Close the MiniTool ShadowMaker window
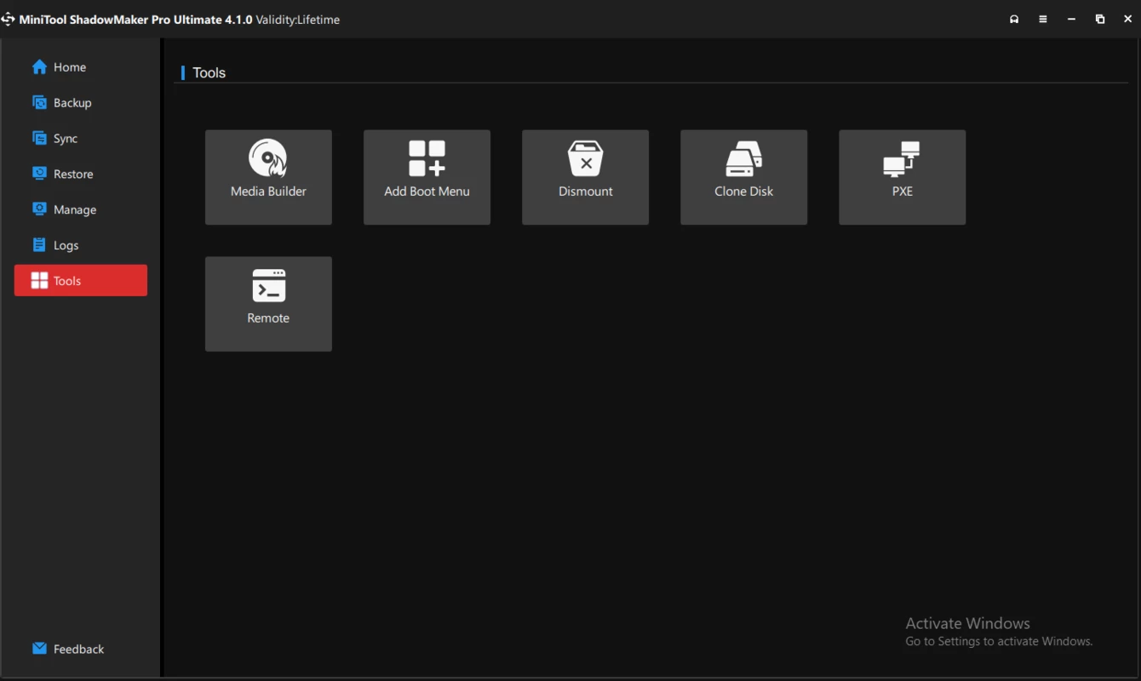This screenshot has width=1141, height=681. [x=1128, y=20]
